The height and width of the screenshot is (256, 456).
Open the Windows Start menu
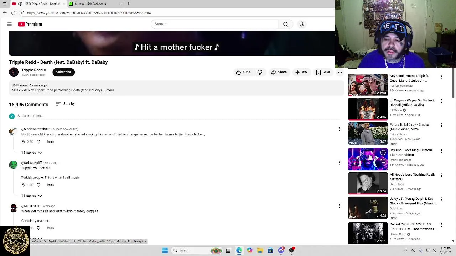point(165,250)
